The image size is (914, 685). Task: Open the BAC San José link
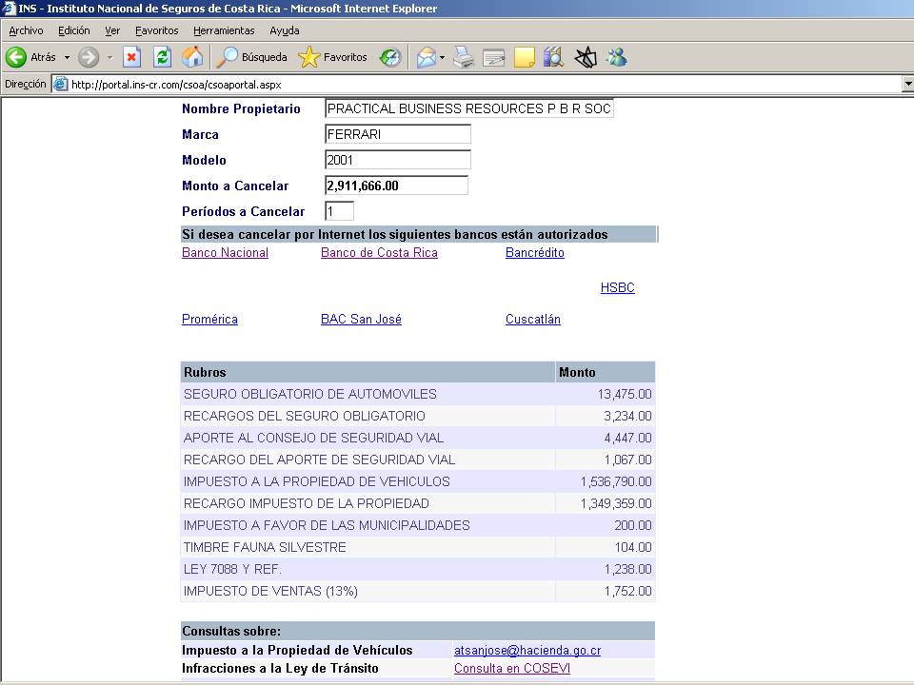(x=361, y=320)
